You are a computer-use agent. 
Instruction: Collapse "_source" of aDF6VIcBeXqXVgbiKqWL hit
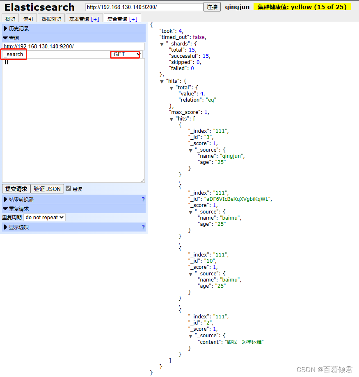pos(191,212)
